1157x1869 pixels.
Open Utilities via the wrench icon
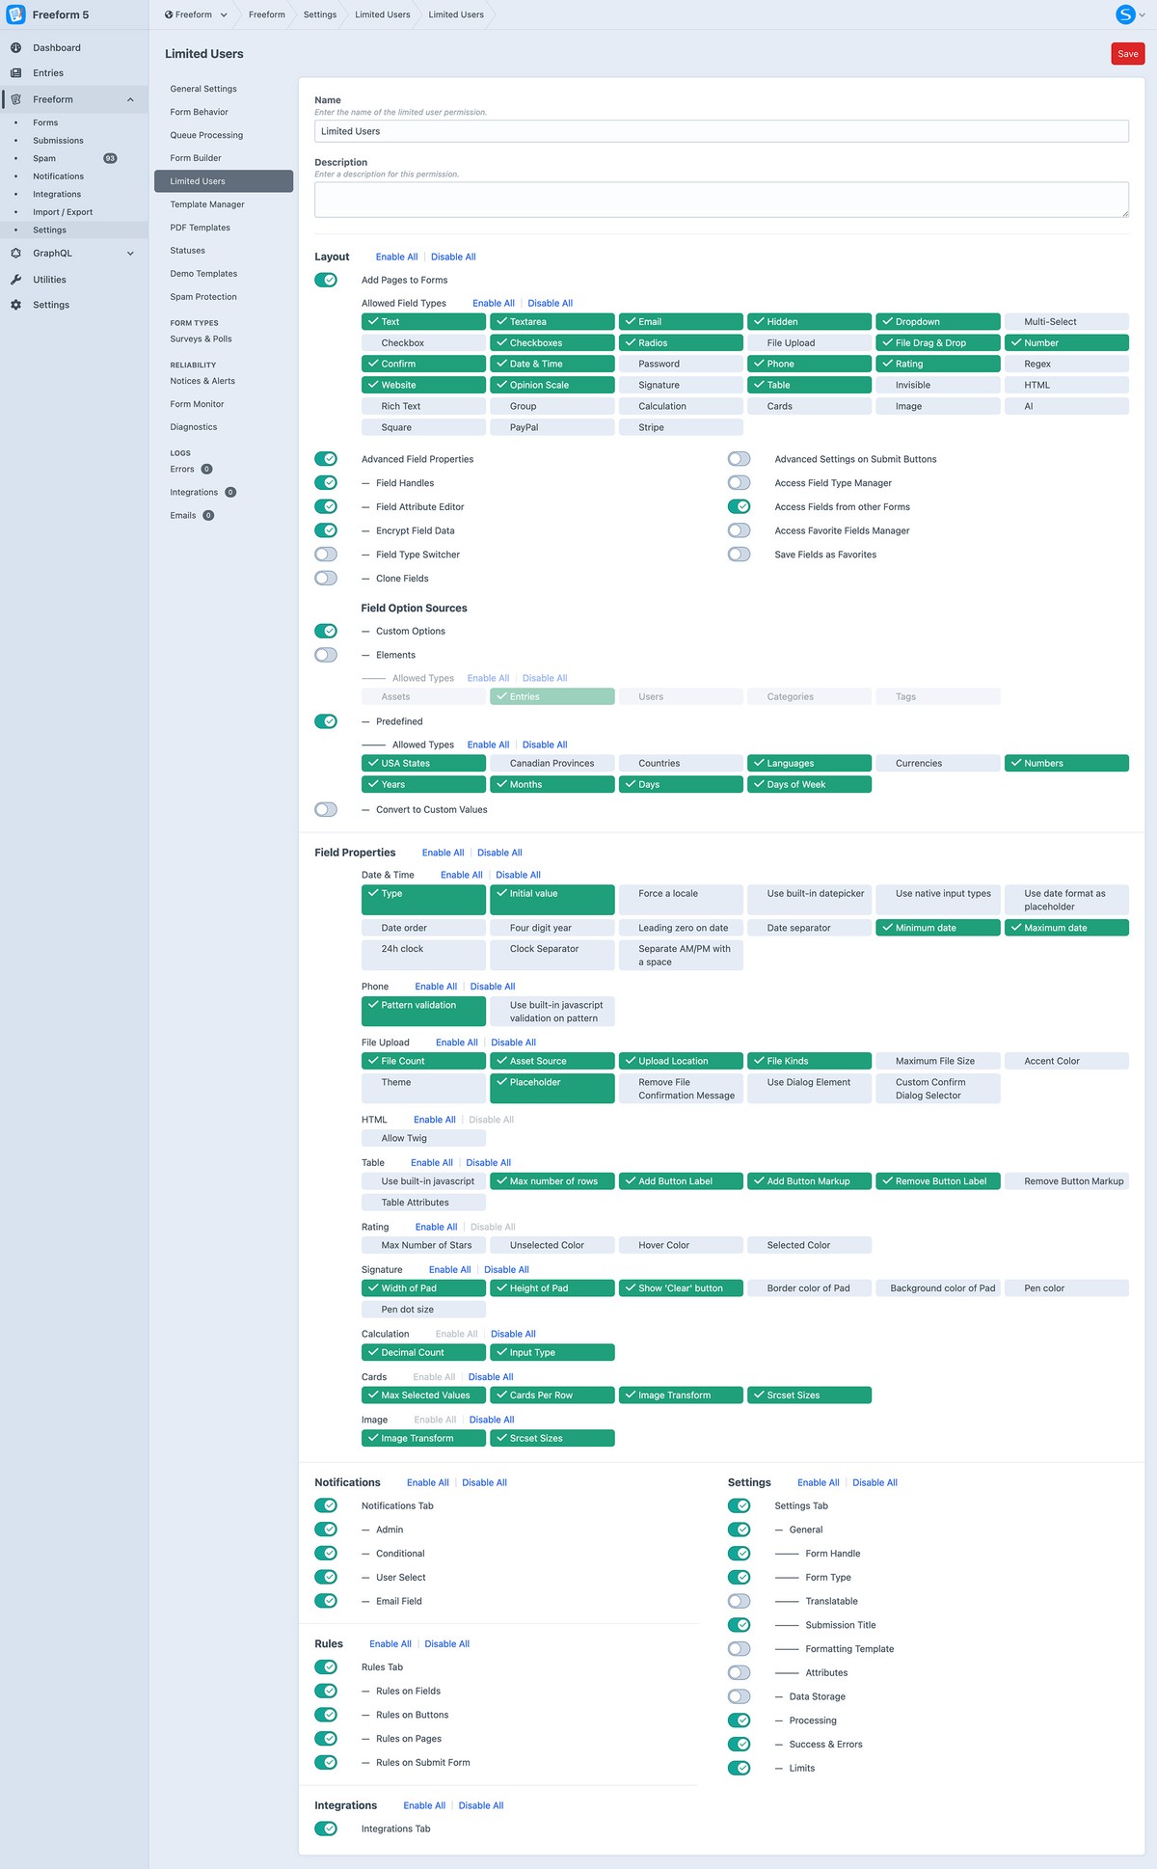[x=15, y=280]
